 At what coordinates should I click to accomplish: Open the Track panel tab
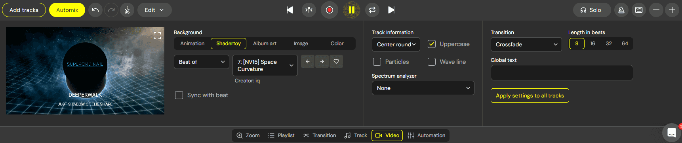coord(356,135)
